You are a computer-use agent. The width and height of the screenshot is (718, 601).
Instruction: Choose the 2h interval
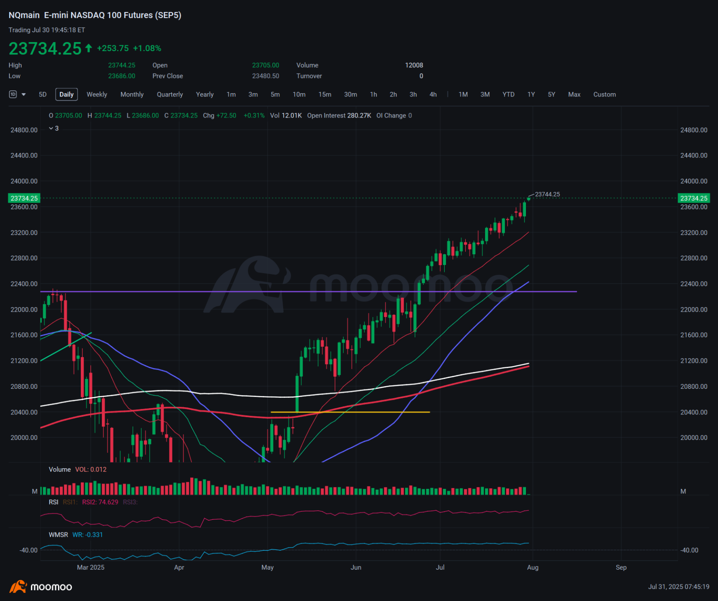393,94
